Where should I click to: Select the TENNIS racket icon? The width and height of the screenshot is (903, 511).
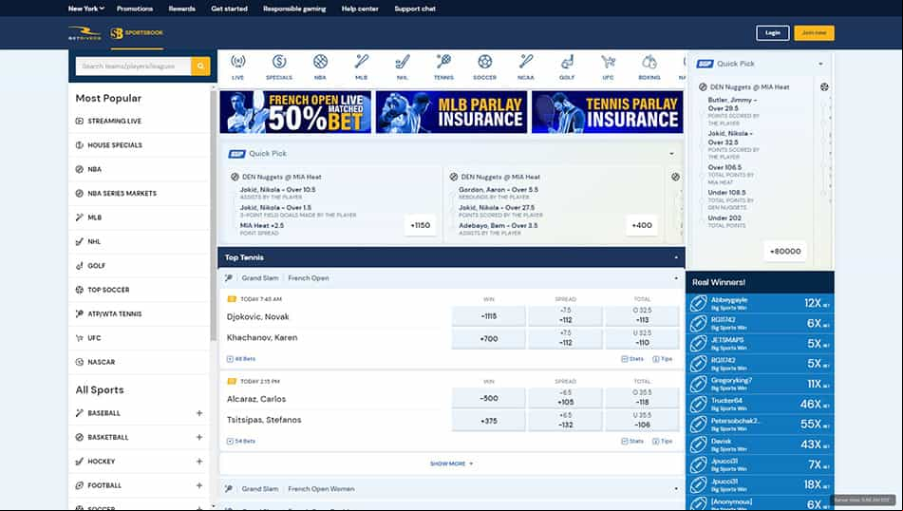tap(443, 66)
